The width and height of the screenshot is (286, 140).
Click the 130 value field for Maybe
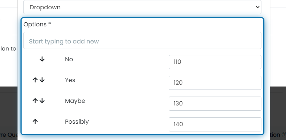pos(215,104)
